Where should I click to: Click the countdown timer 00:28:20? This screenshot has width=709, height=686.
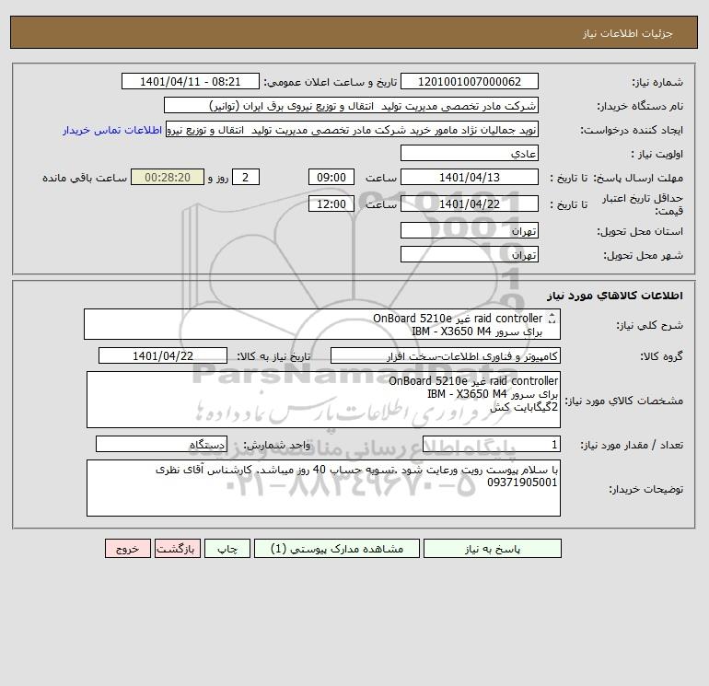168,178
